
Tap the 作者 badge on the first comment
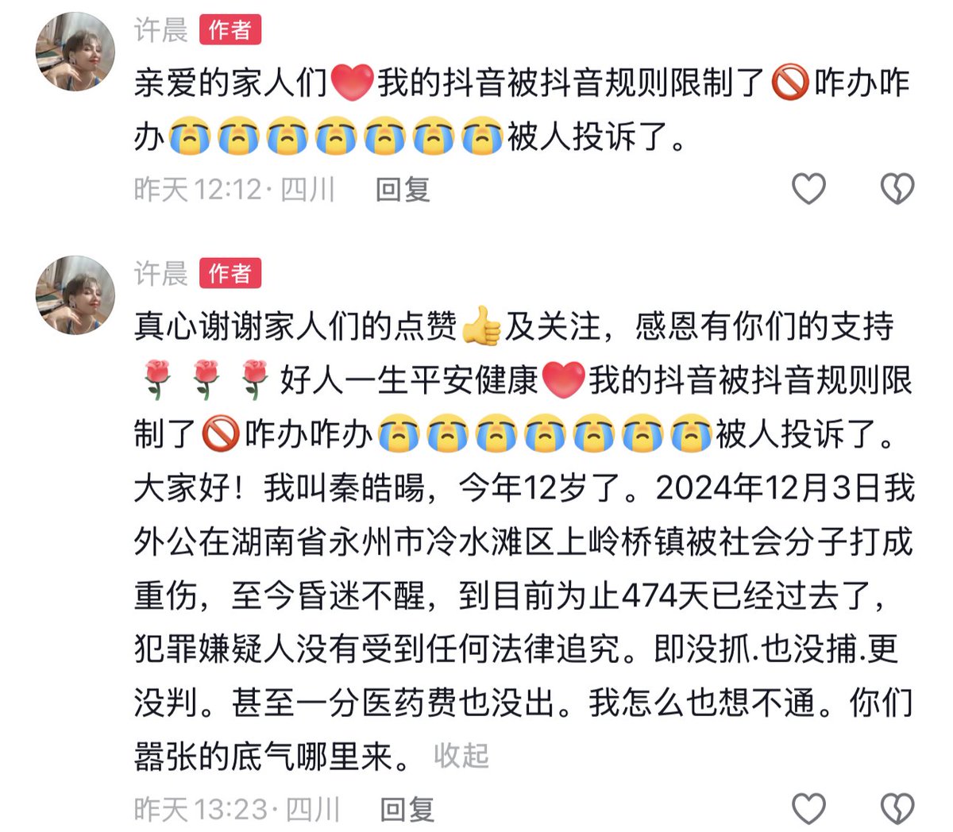point(230,30)
